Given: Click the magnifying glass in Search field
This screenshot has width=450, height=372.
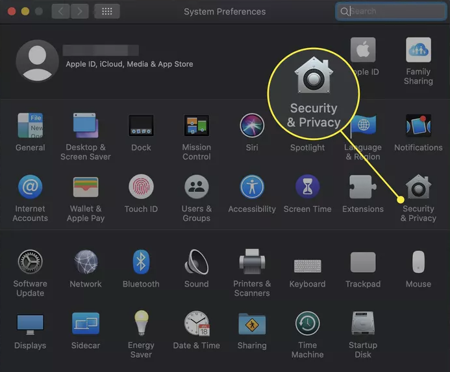Looking at the screenshot, I should pos(344,12).
